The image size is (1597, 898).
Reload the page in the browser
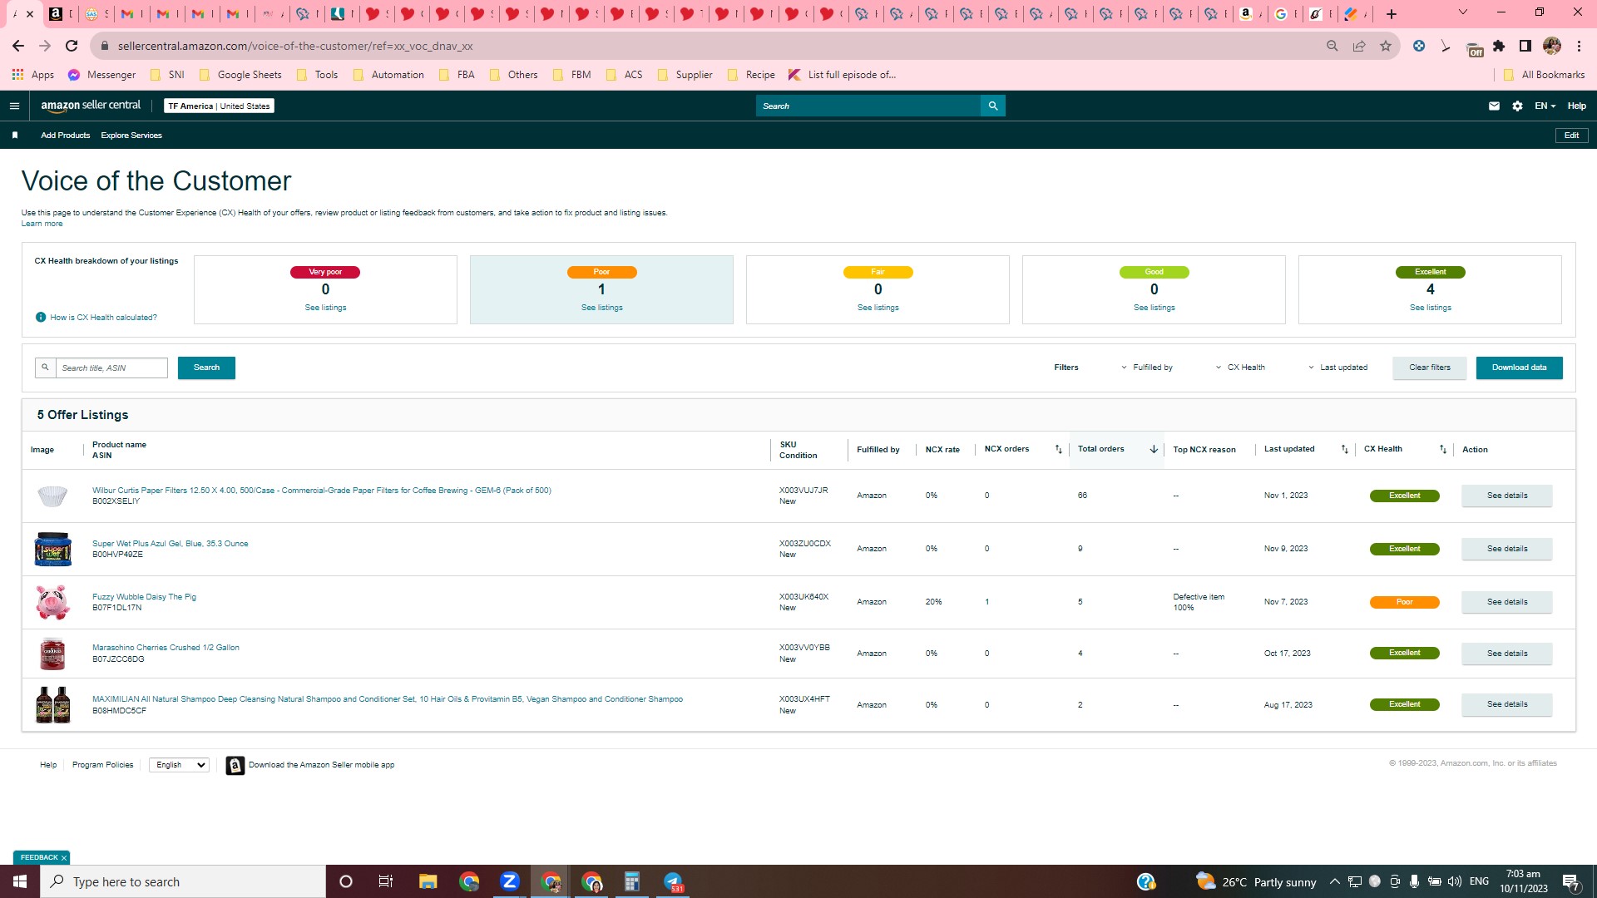click(x=72, y=46)
